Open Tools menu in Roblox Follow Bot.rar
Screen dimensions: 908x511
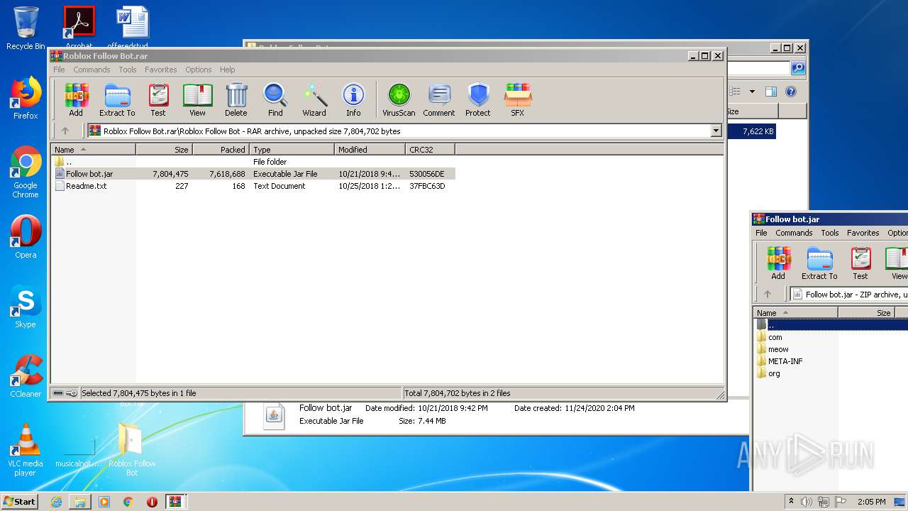(x=128, y=70)
